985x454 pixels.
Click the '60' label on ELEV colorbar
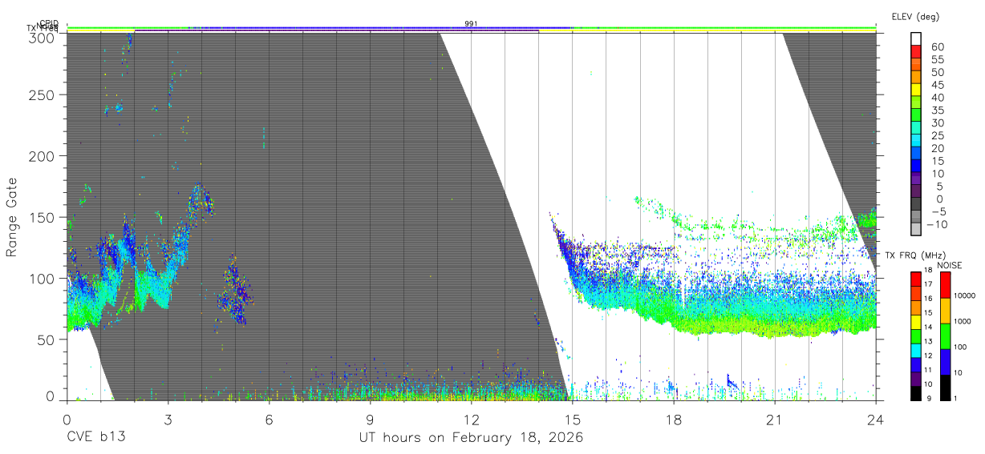coord(937,46)
